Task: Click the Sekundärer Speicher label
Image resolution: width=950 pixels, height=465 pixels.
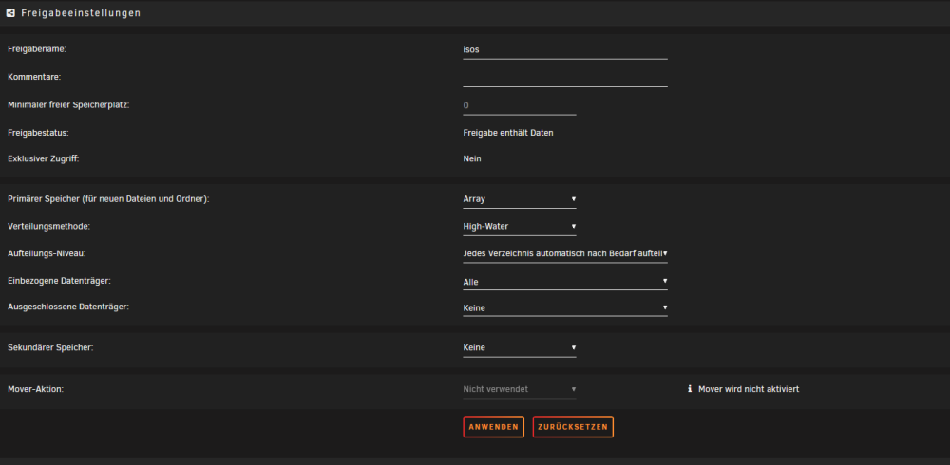Action: coord(50,347)
